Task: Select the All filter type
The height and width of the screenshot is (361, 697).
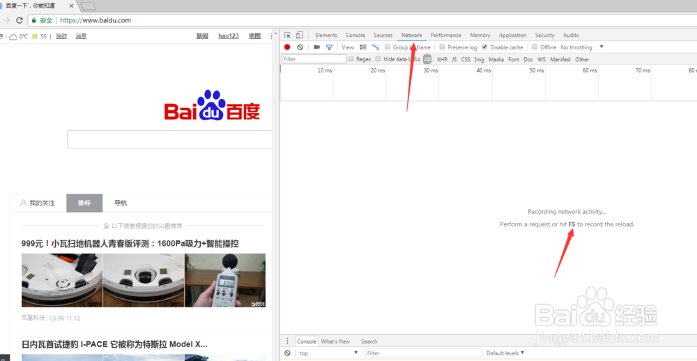Action: click(x=427, y=59)
